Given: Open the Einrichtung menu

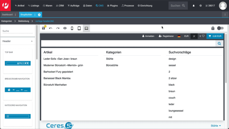Looking at the screenshot, I should [145, 6].
